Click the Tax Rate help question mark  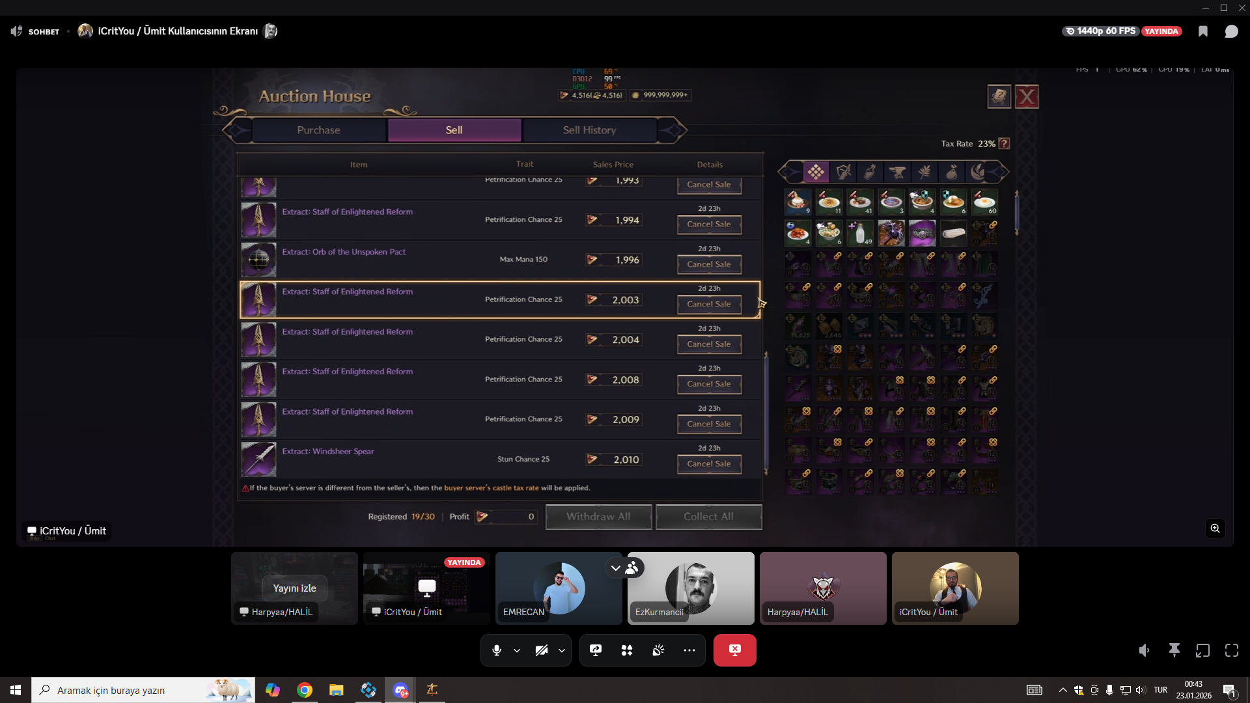(x=1005, y=144)
